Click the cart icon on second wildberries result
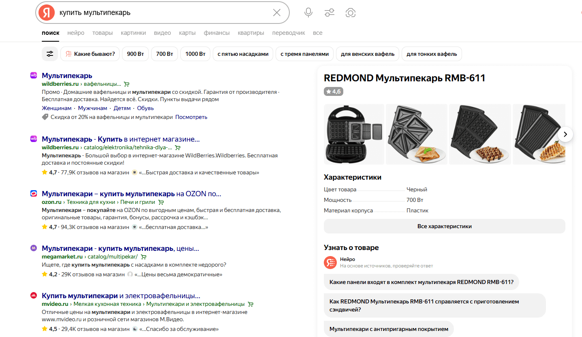 178,148
